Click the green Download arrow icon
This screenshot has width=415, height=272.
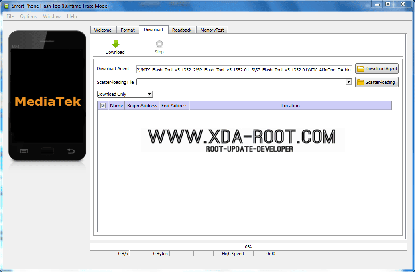115,44
